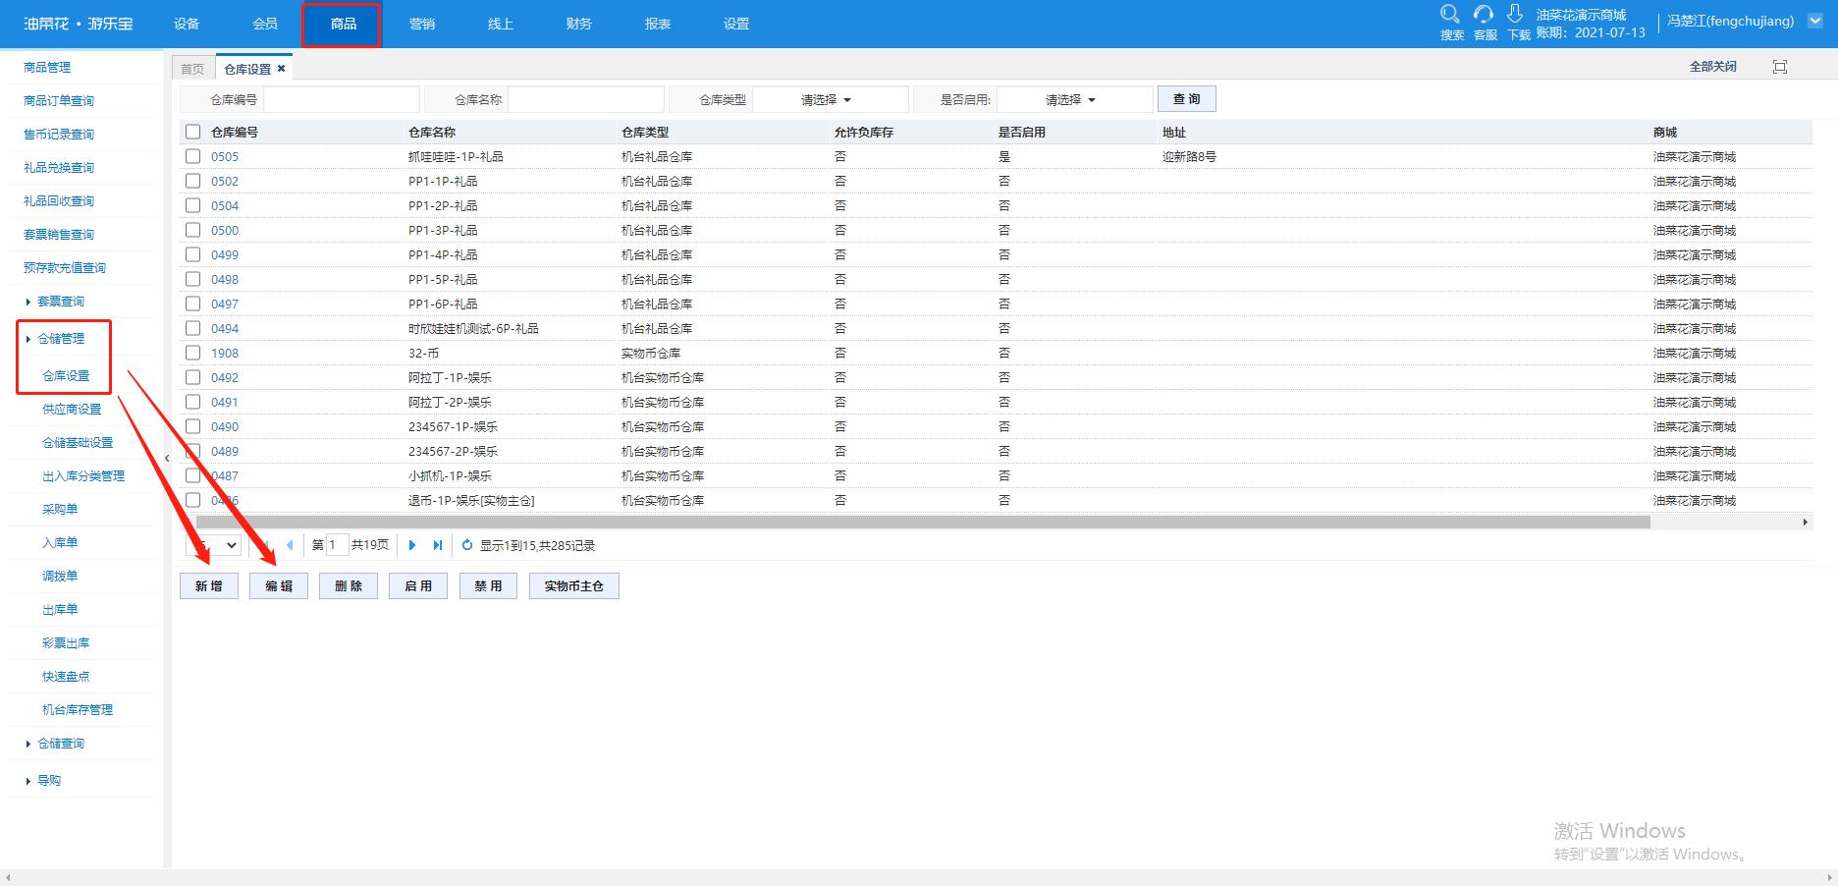This screenshot has width=1838, height=886.
Task: Click the 删除 button
Action: 349,586
